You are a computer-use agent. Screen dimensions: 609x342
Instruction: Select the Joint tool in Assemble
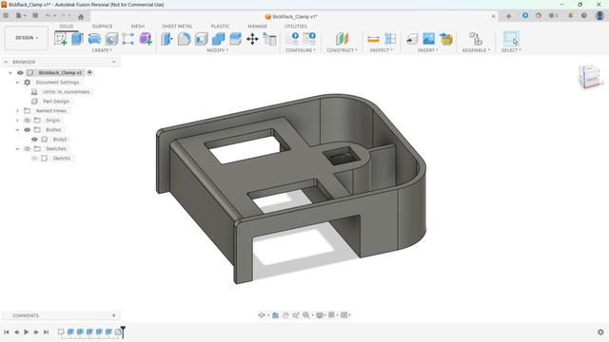pos(476,39)
